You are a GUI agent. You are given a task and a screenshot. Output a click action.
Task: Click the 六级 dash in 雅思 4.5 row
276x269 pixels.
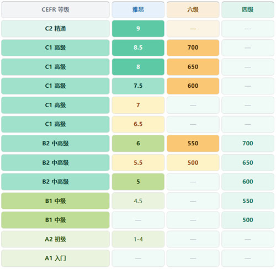click(193, 201)
